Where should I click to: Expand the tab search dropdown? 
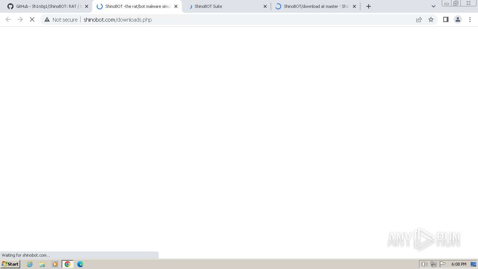(x=434, y=6)
